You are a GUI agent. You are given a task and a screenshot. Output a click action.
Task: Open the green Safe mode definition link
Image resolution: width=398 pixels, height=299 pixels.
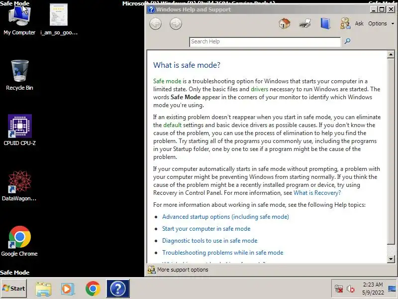click(167, 81)
